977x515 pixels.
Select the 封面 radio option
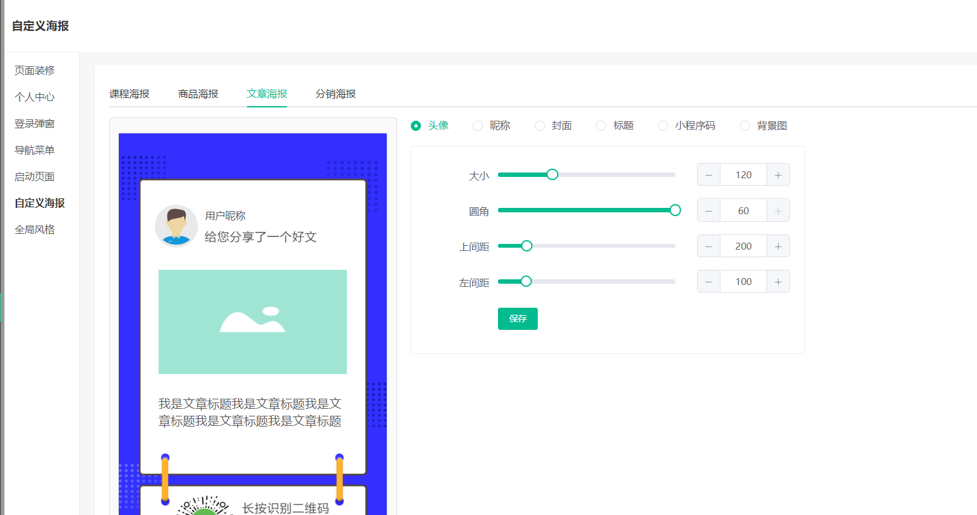click(x=554, y=126)
